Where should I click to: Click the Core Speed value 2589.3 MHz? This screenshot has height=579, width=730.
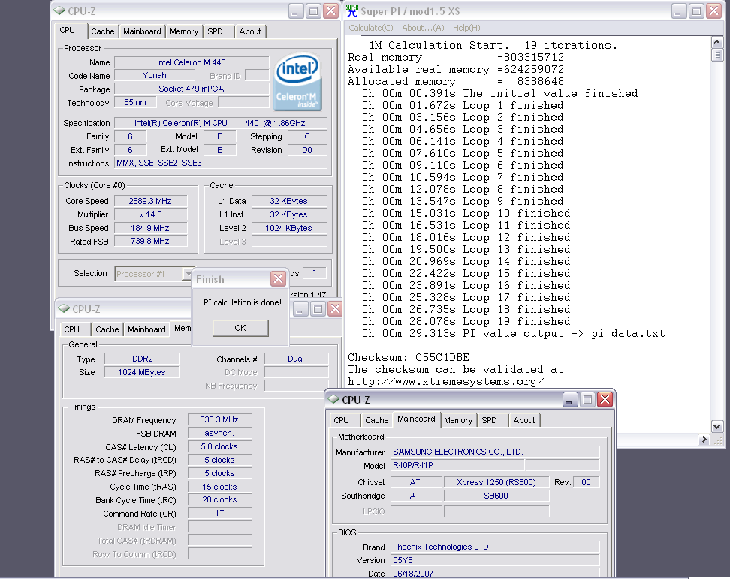150,201
